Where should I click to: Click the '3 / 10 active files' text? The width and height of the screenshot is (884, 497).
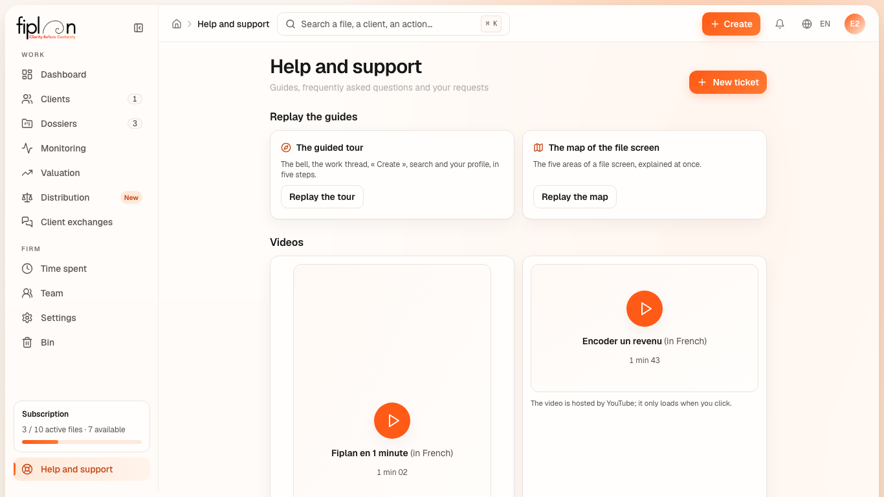53,430
